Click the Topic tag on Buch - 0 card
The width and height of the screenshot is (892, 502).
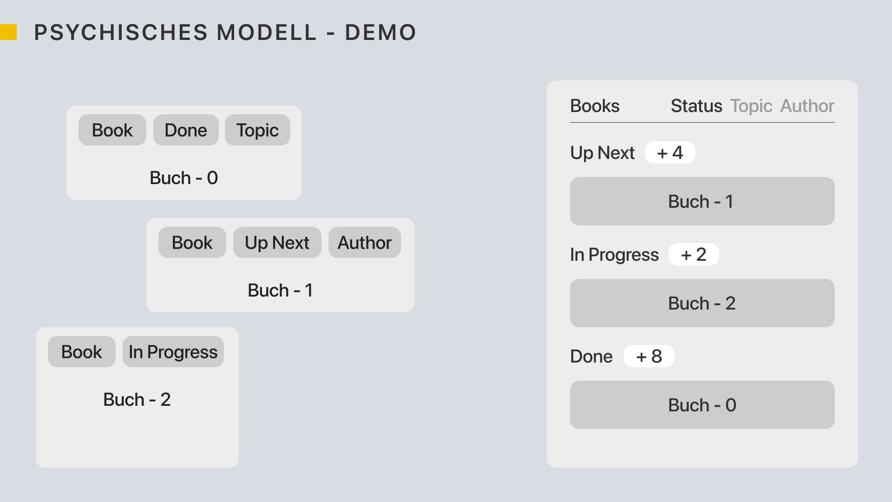[257, 130]
